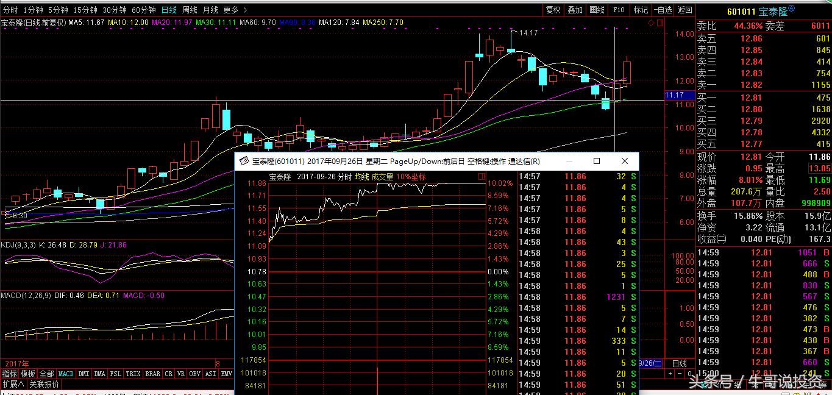Switch indicator to OBV
The image size is (832, 395).
tap(195, 374)
